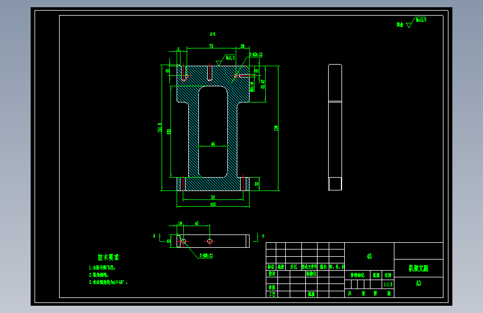
Task: Select the 65.67 vertical dimension
Action: tap(263, 84)
